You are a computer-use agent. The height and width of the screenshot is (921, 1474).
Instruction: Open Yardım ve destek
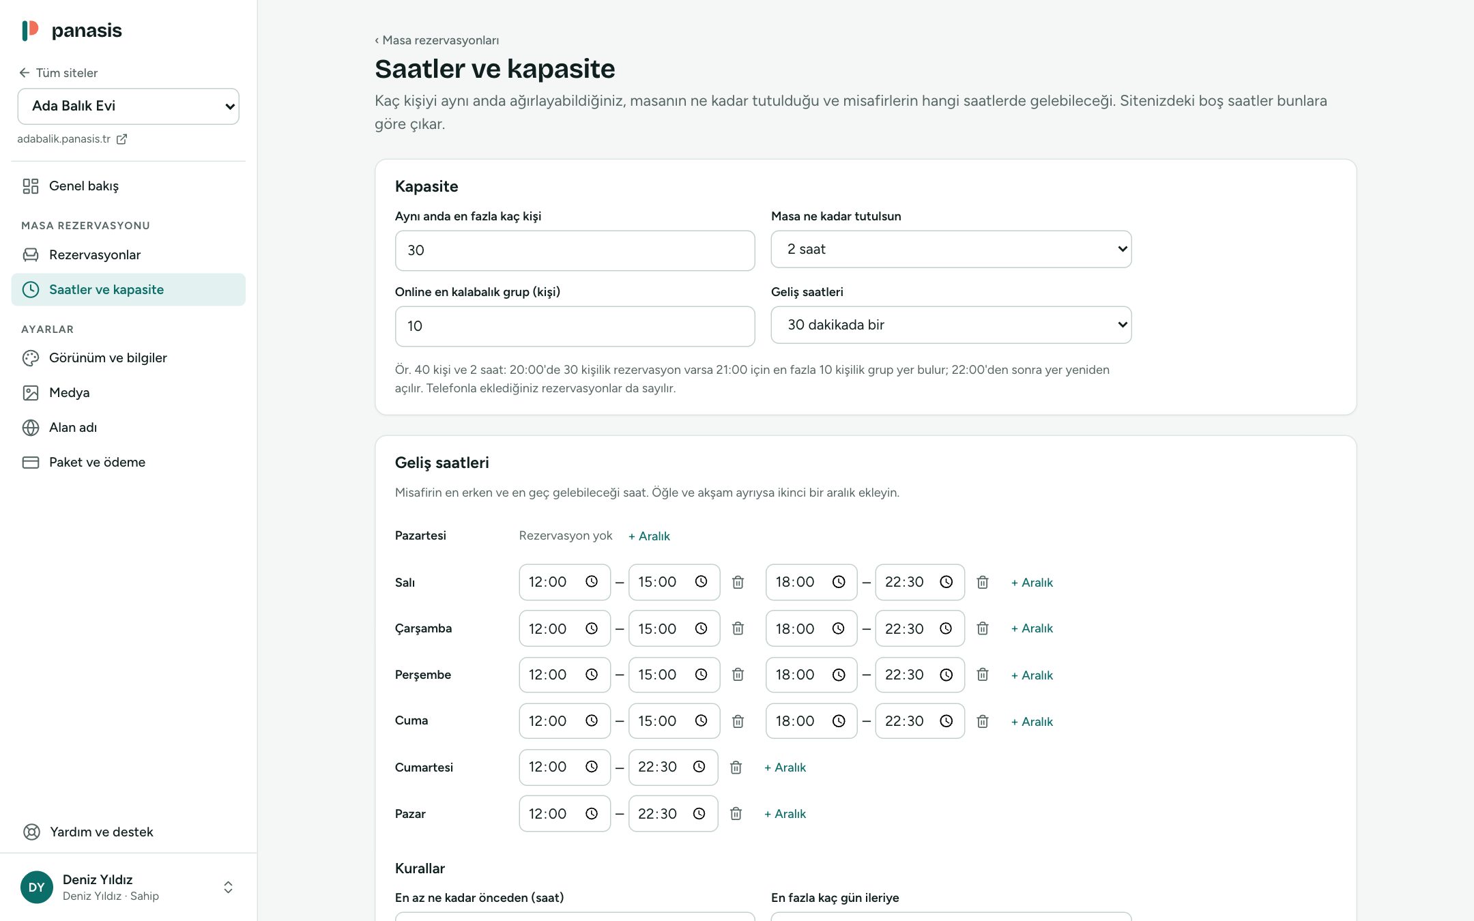pos(89,832)
